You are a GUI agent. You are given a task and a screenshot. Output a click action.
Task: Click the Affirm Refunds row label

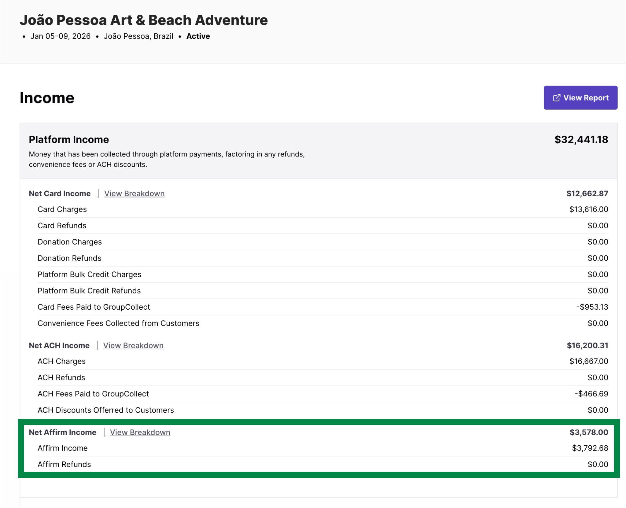click(x=64, y=464)
